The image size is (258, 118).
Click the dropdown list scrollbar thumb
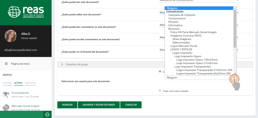[x=235, y=28]
